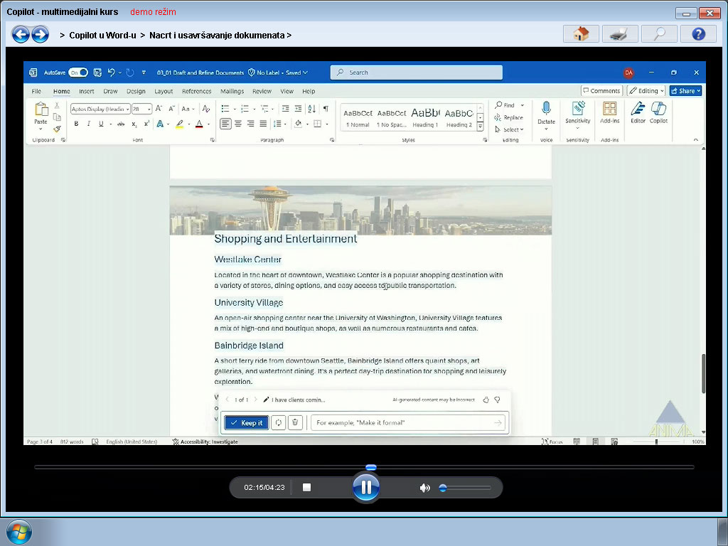Open the help question mark icon
This screenshot has height=546, width=728.
pyautogui.click(x=698, y=34)
